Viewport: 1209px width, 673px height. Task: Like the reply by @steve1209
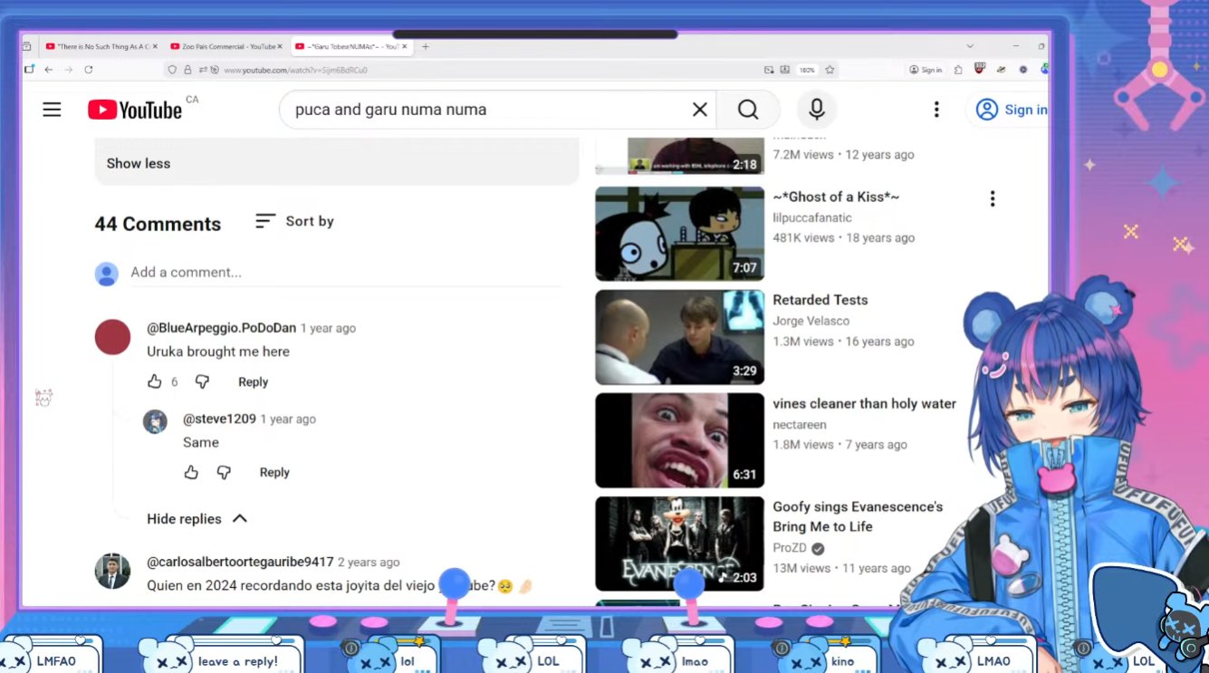(x=191, y=472)
